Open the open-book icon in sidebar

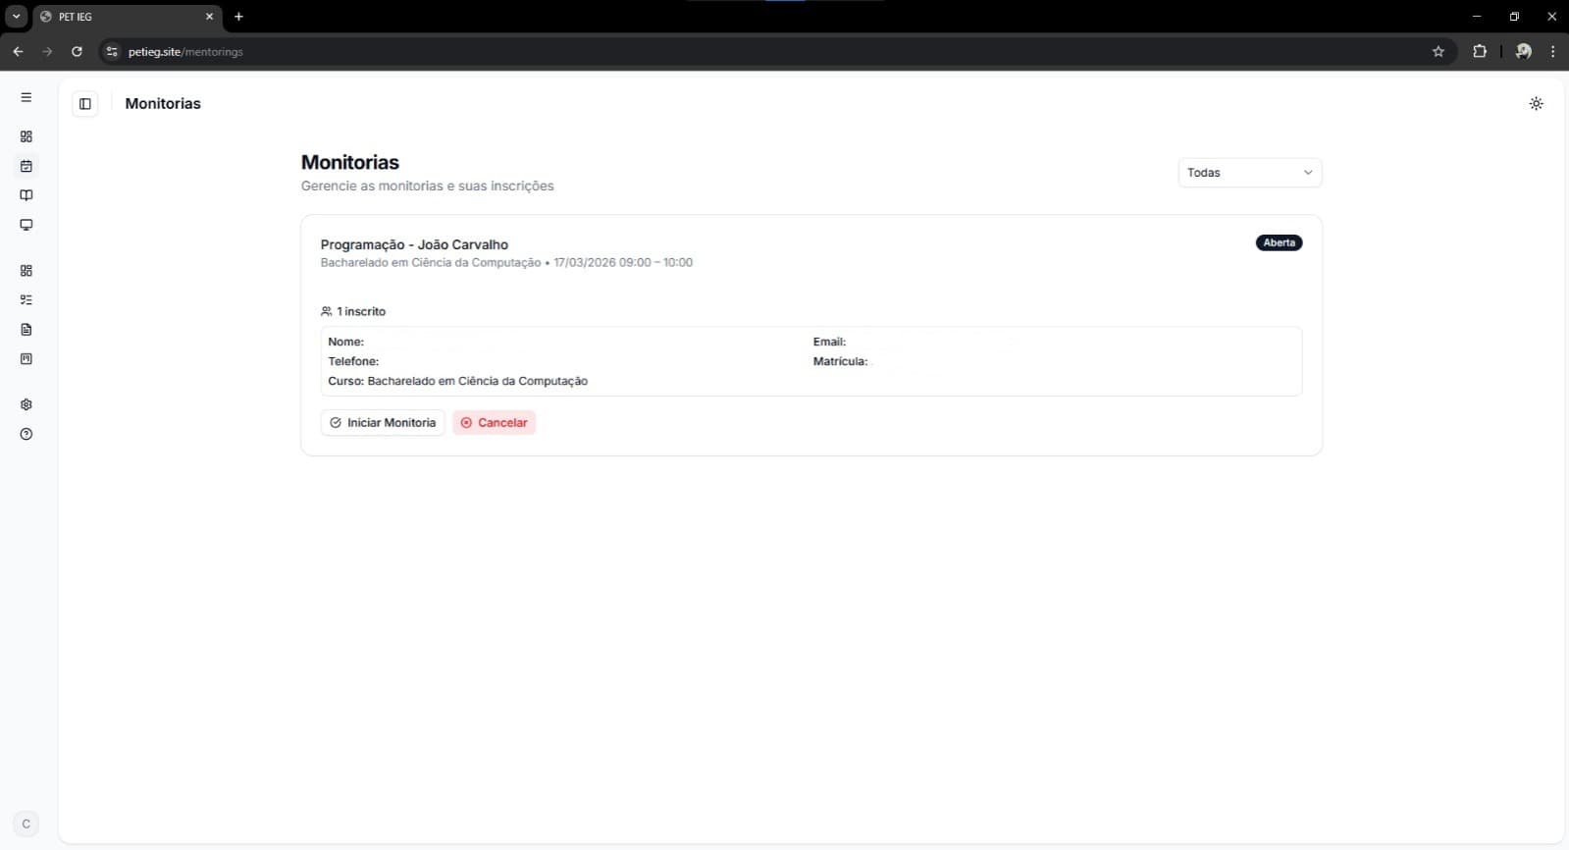(x=26, y=195)
